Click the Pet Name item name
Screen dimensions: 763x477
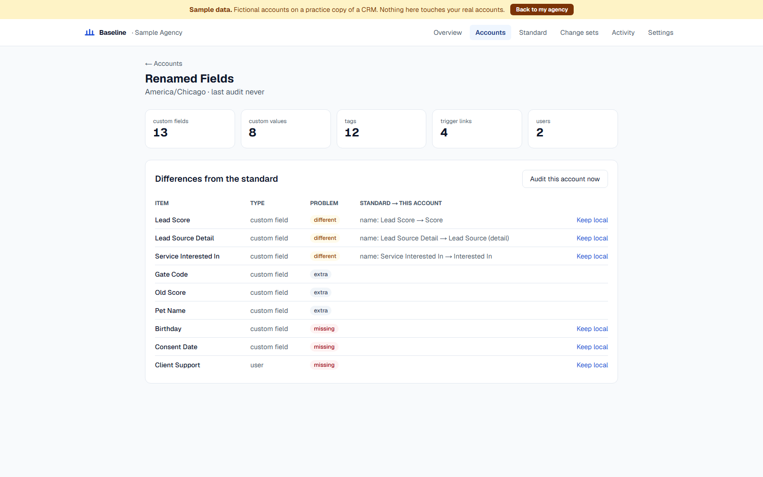point(170,311)
